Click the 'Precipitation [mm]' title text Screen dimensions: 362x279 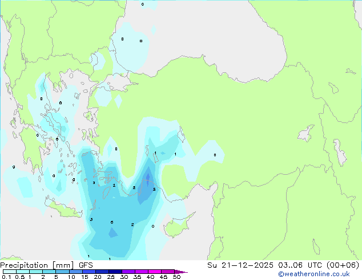[x=37, y=265]
